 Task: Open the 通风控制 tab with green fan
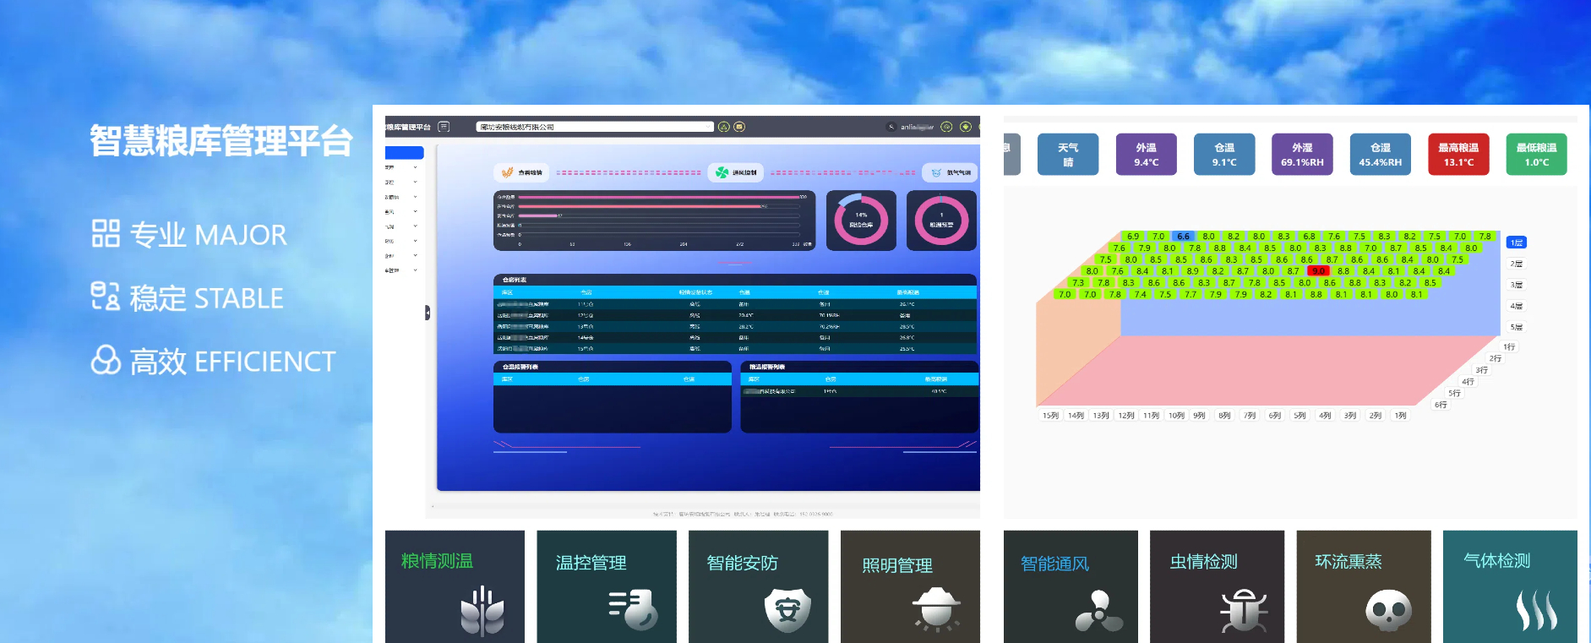pyautogui.click(x=736, y=172)
